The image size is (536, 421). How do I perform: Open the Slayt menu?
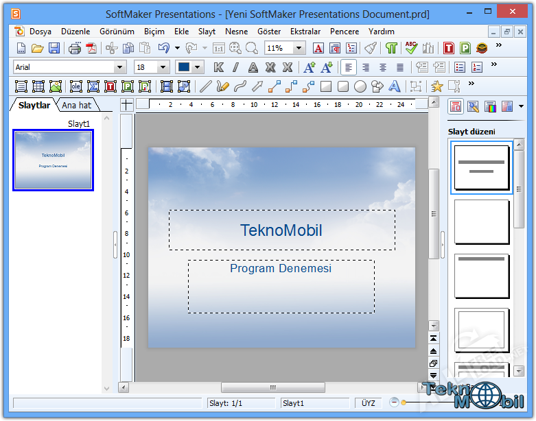(207, 32)
